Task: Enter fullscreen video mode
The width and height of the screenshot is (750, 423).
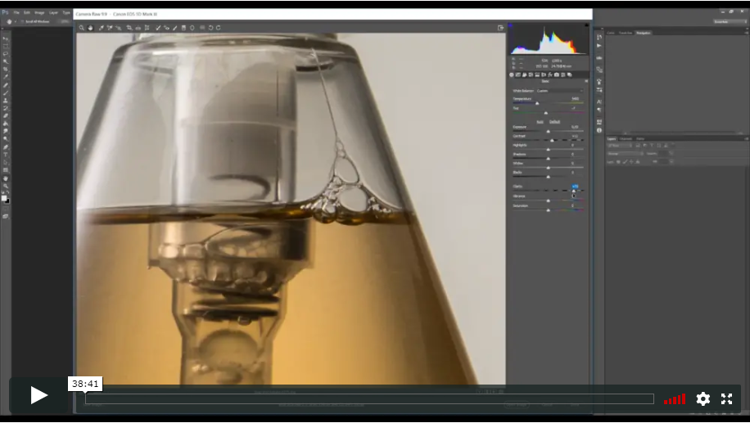Action: [x=726, y=398]
